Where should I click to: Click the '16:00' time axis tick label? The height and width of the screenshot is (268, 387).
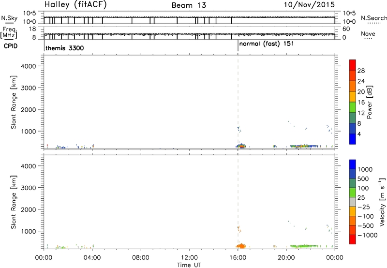click(238, 258)
